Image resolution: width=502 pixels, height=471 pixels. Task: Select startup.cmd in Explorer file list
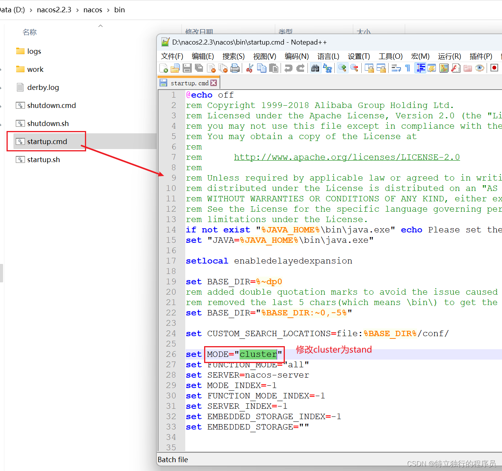tap(41, 141)
